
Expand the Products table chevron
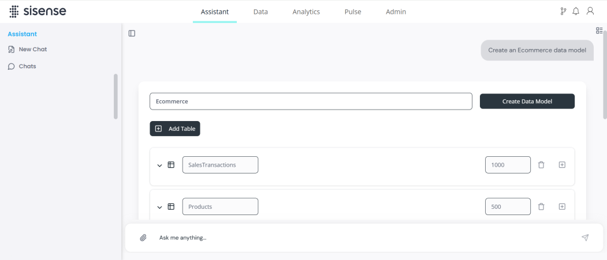click(159, 207)
